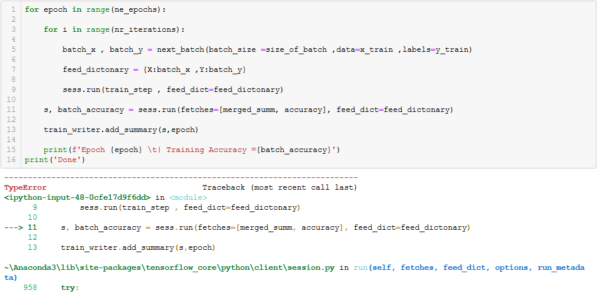
Task: Click the 'batch_x , batch_y = next_batch' code line
Action: [267, 49]
